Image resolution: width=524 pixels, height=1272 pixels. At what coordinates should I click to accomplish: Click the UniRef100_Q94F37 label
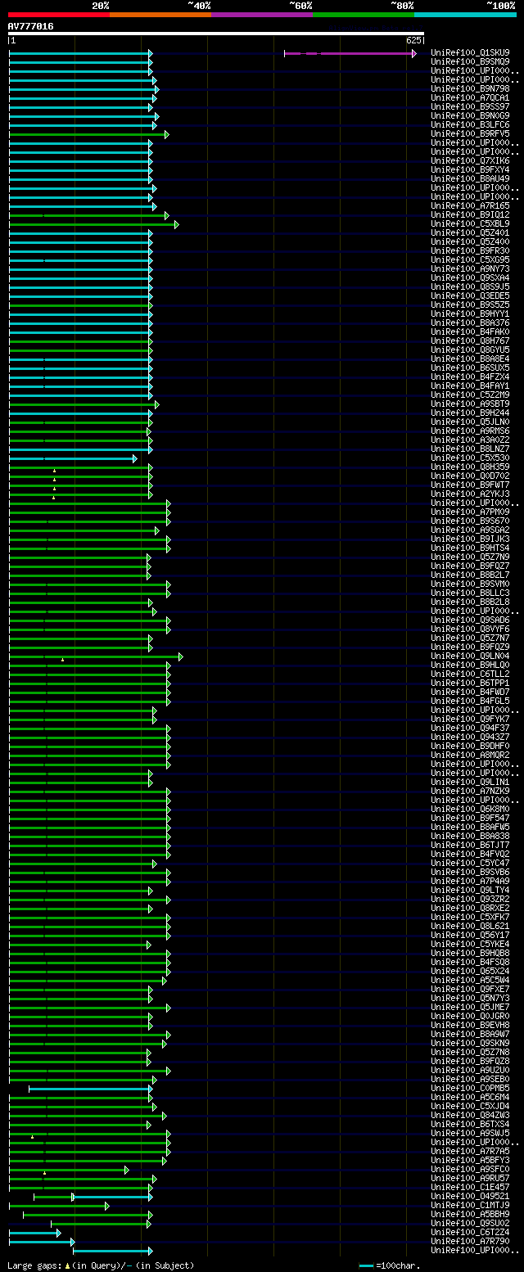[470, 728]
